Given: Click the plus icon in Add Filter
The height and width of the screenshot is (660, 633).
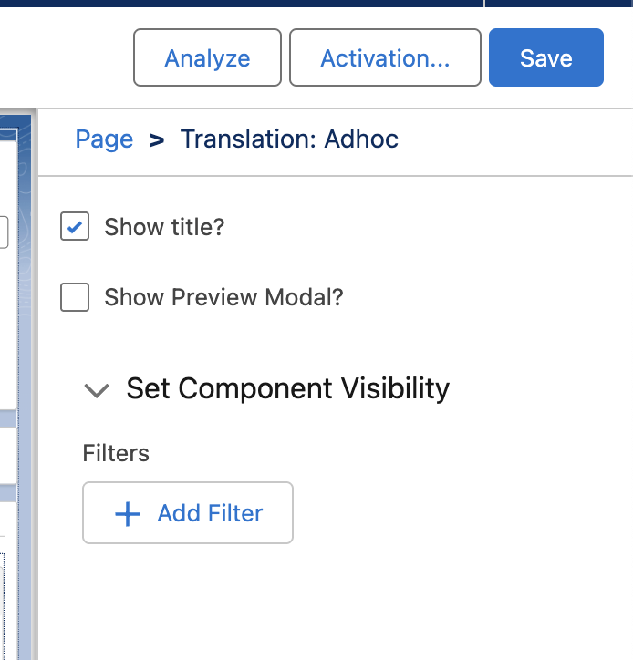Looking at the screenshot, I should (x=128, y=514).
